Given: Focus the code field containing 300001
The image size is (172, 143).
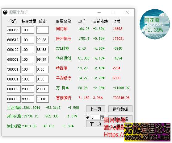Looking at the screenshot, I should tap(14, 69).
